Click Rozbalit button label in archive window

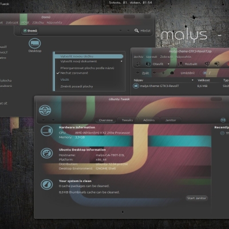click(x=191, y=64)
